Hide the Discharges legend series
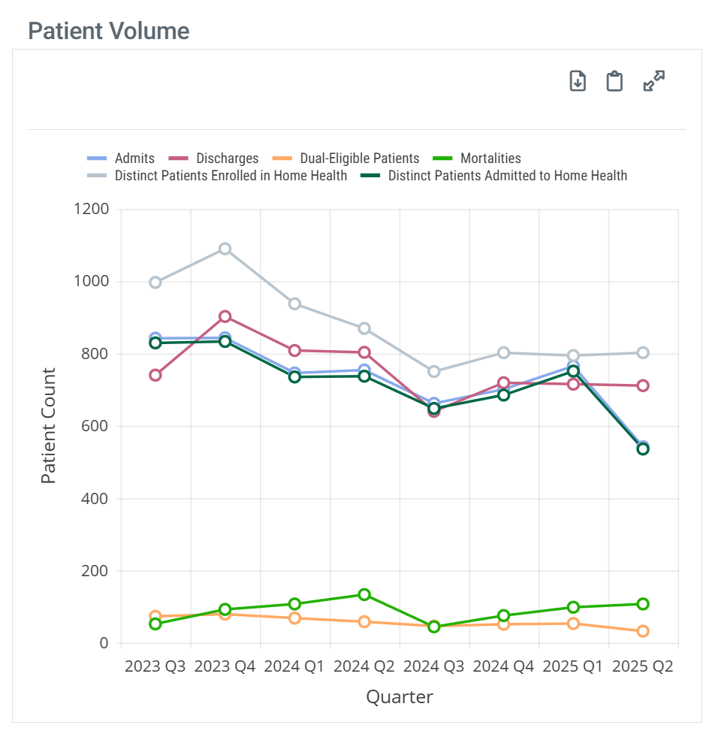709x731 pixels. point(227,159)
